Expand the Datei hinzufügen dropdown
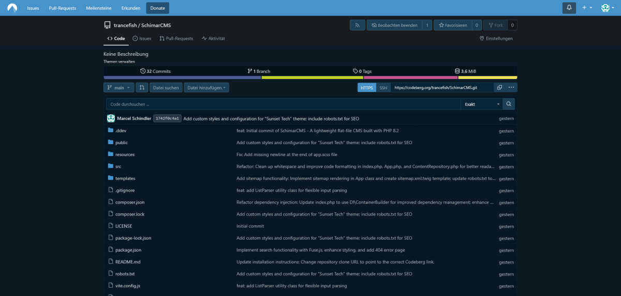The image size is (621, 296). pyautogui.click(x=206, y=88)
